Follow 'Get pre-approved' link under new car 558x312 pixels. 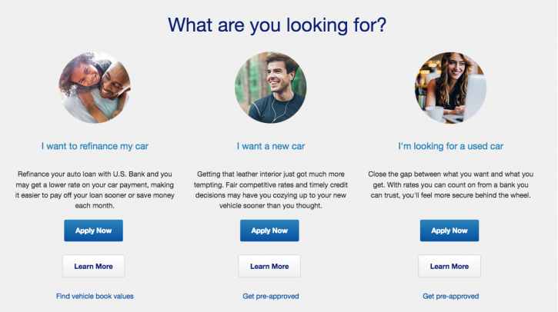pos(271,296)
